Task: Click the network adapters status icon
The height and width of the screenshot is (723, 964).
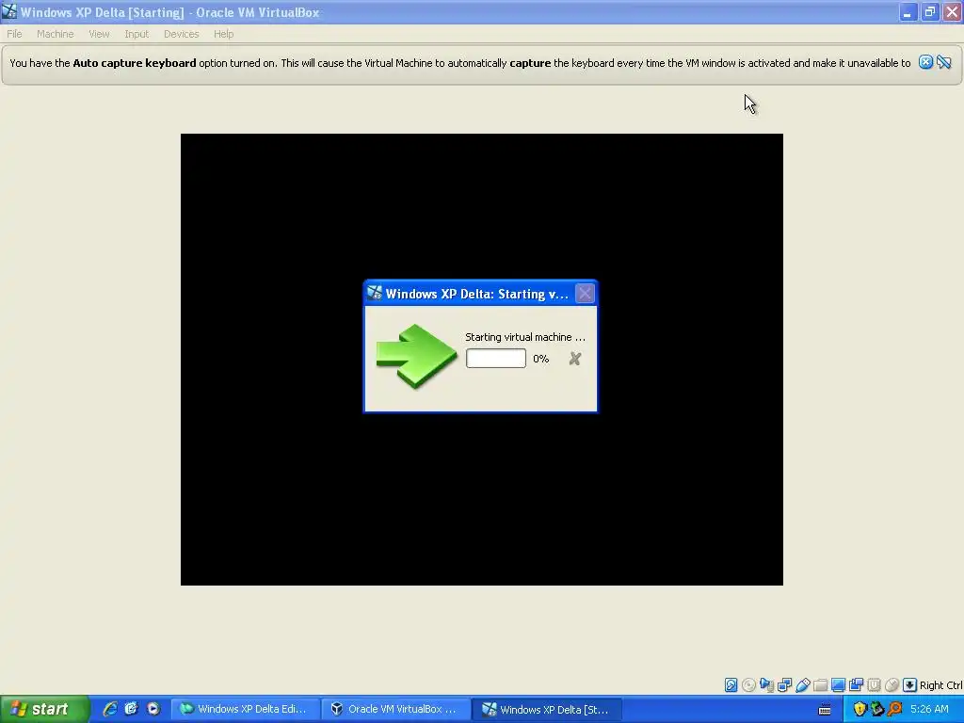Action: point(784,685)
